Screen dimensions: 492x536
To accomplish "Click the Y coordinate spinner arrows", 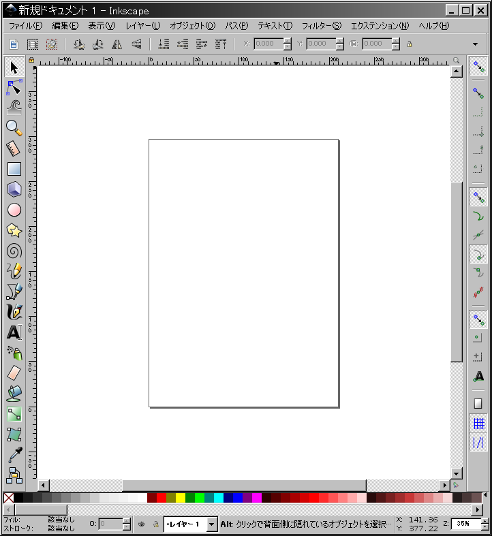I will (340, 44).
